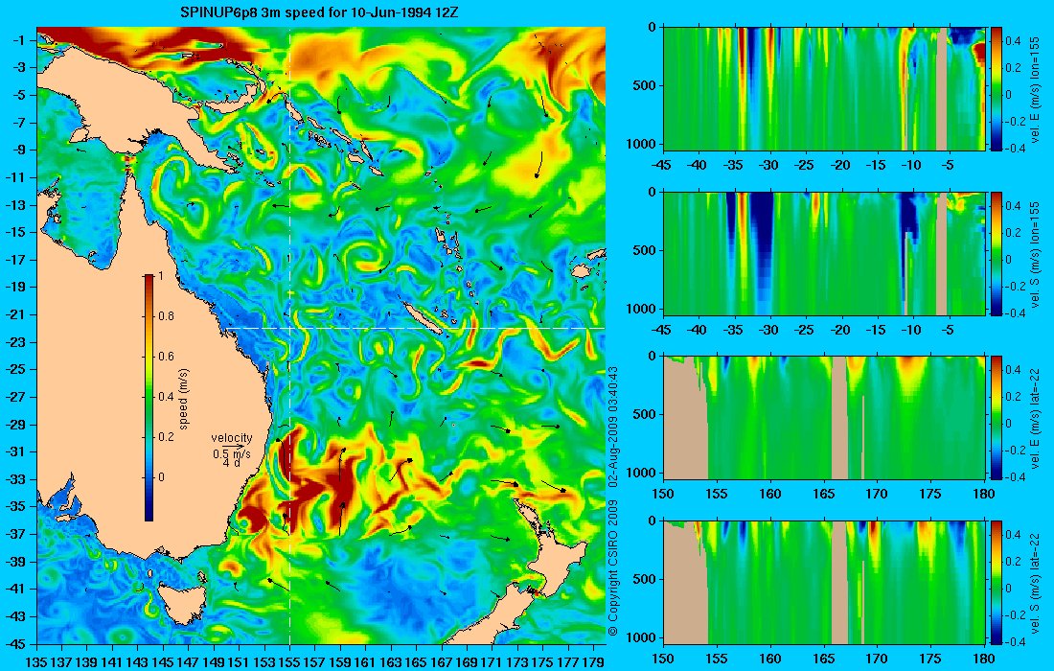Click the "147" longitude tick on main map
Screen dimensions: 1054x671
click(188, 662)
